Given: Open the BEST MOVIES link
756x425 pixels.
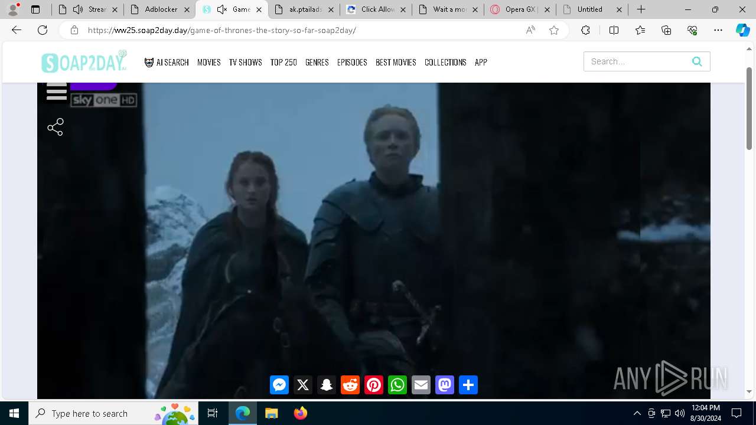Looking at the screenshot, I should [396, 62].
